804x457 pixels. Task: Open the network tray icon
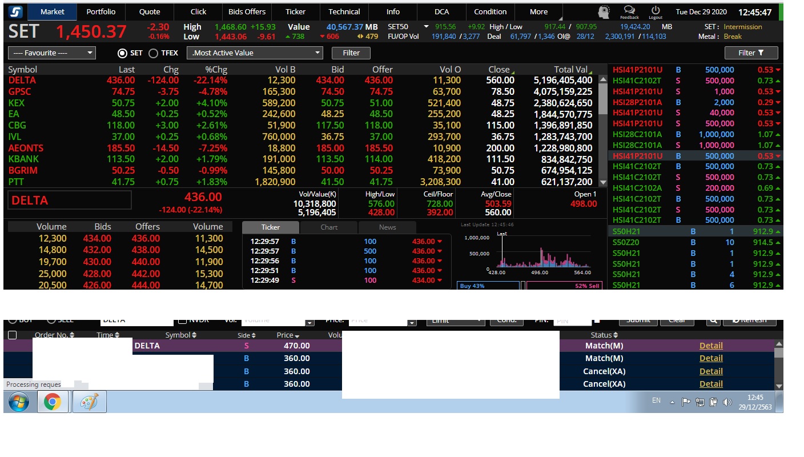pos(700,402)
